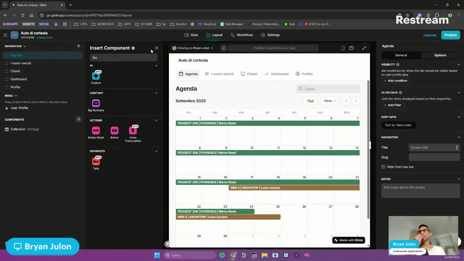The width and height of the screenshot is (464, 261).
Task: Open the Windows Start menu
Action: [157, 255]
